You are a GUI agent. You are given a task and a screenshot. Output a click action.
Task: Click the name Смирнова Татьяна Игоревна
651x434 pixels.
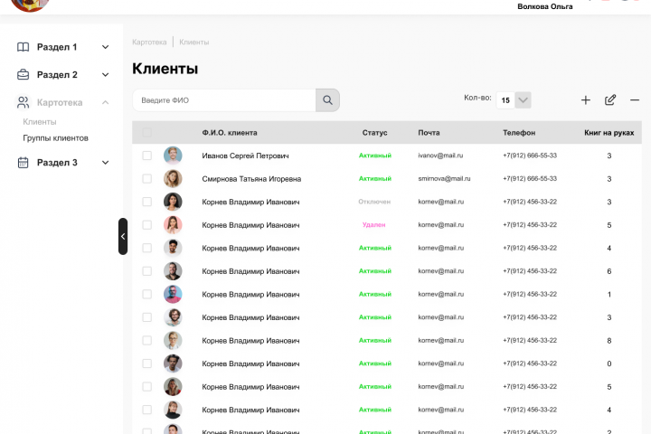coord(251,179)
